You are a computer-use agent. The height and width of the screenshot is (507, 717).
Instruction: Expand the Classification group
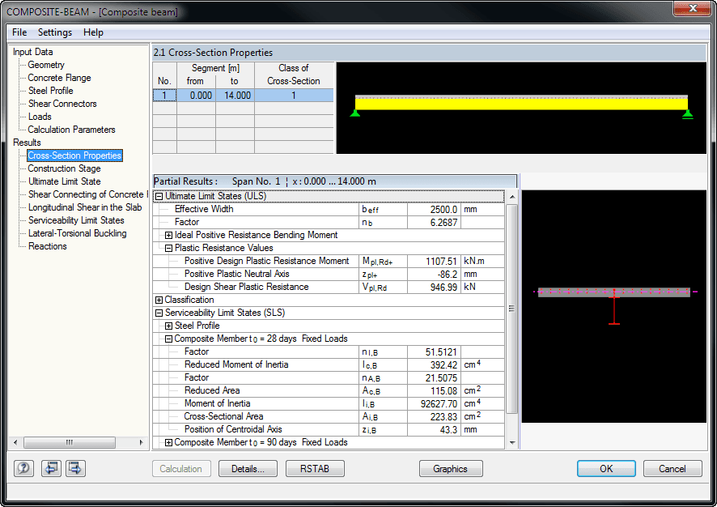(x=159, y=300)
